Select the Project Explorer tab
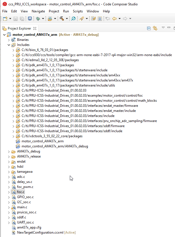Image resolution: width=175 pixels, height=237 pixels. (x=19, y=28)
